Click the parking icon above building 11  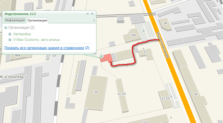pyautogui.click(x=144, y=49)
